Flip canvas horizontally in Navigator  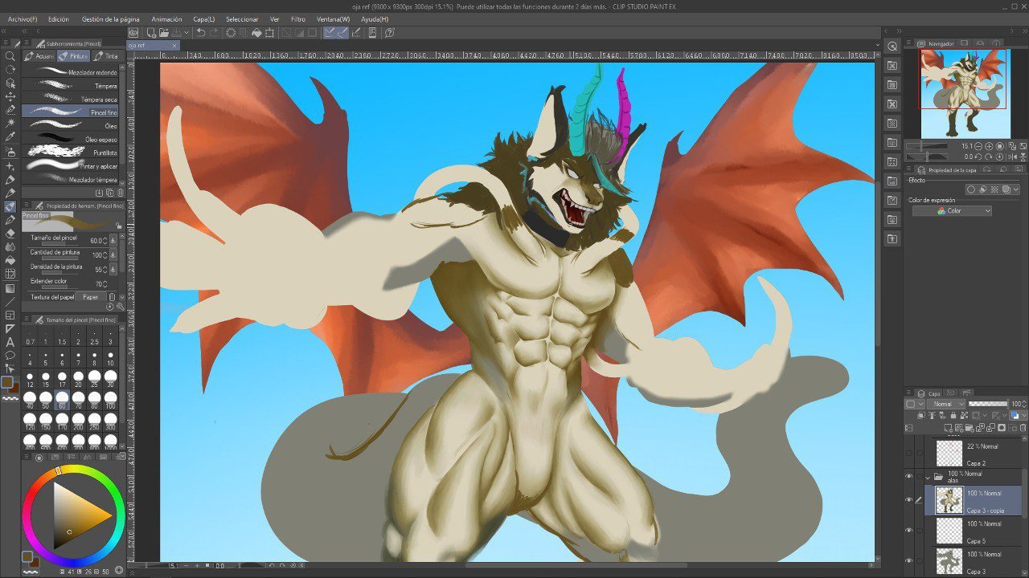pyautogui.click(x=1011, y=158)
